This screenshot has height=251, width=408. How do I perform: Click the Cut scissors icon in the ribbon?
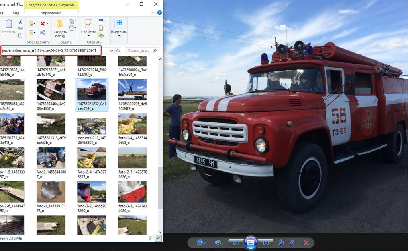pyautogui.click(x=20, y=21)
